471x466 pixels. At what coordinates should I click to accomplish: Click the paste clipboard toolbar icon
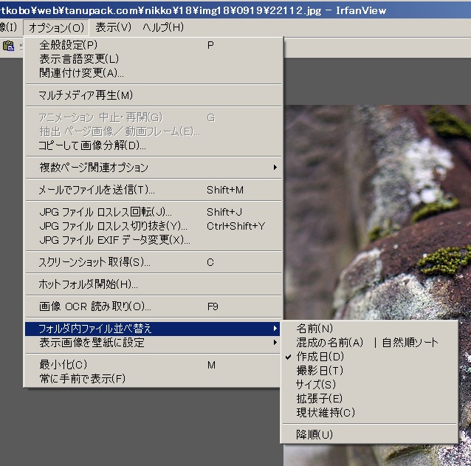point(9,47)
